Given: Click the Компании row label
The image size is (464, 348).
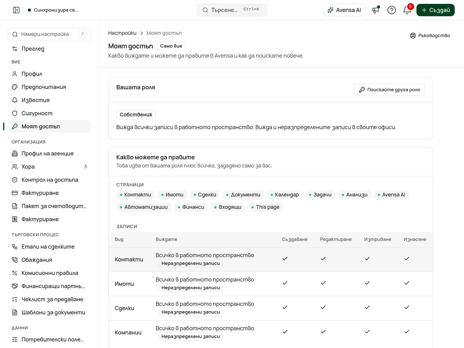Looking at the screenshot, I should pyautogui.click(x=128, y=333).
